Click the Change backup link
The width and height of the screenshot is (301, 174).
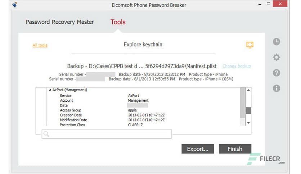click(x=237, y=66)
